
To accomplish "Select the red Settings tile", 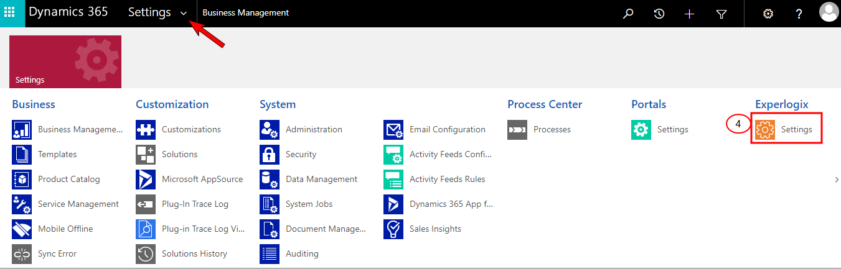I will coord(65,62).
